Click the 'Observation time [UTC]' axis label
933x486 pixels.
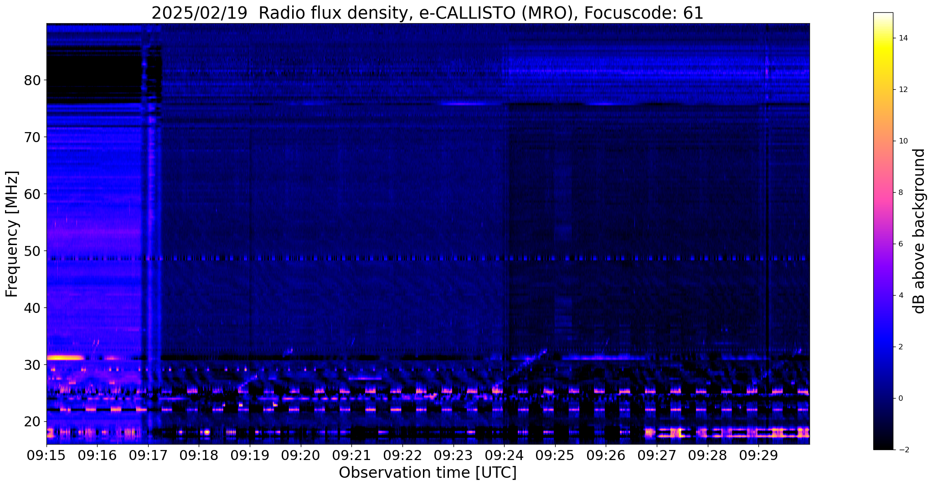428,473
